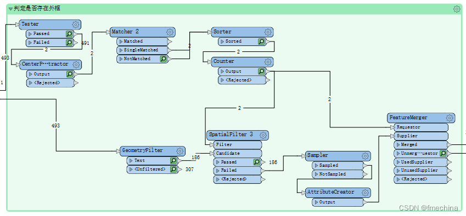The width and height of the screenshot is (466, 216).
Task: Open the Tester transformer parameters gear
Action: 76,25
